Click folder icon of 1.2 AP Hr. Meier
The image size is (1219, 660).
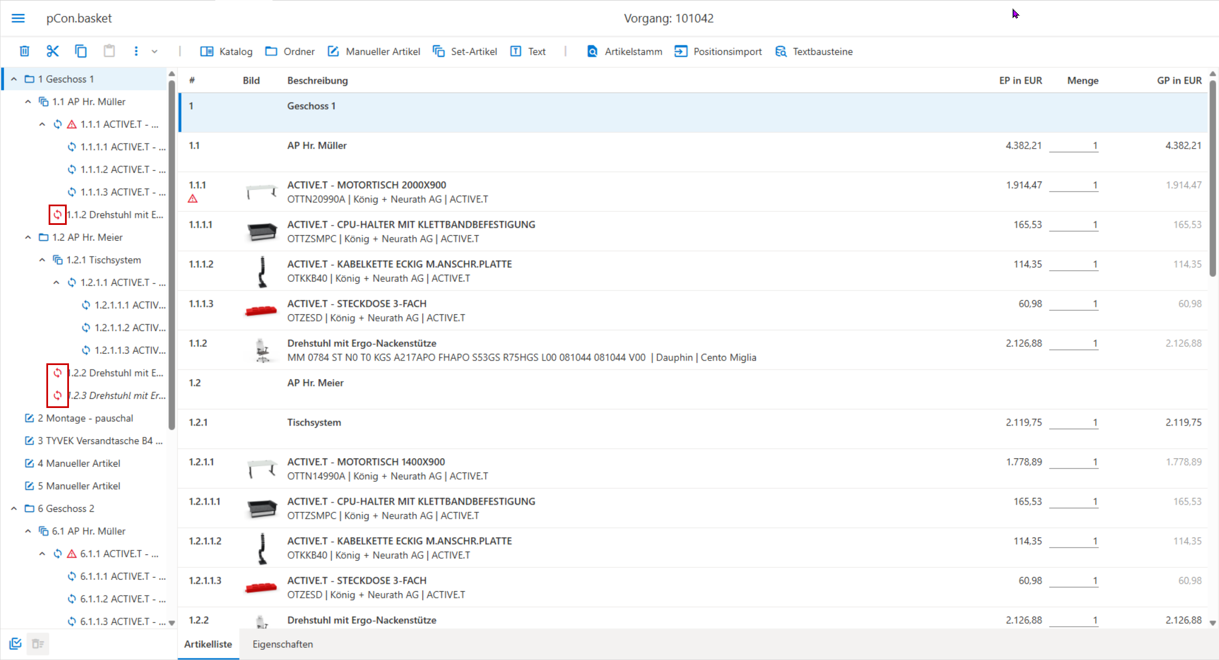click(44, 237)
